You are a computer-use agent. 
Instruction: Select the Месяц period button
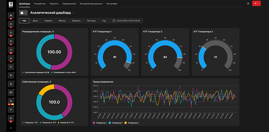pyautogui.click(x=62, y=21)
